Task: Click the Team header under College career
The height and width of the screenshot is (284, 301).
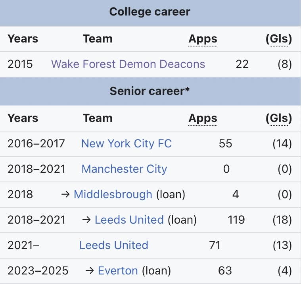Action: (x=98, y=39)
